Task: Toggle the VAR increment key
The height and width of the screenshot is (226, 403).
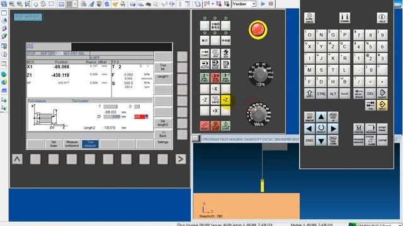Action: click(x=205, y=53)
